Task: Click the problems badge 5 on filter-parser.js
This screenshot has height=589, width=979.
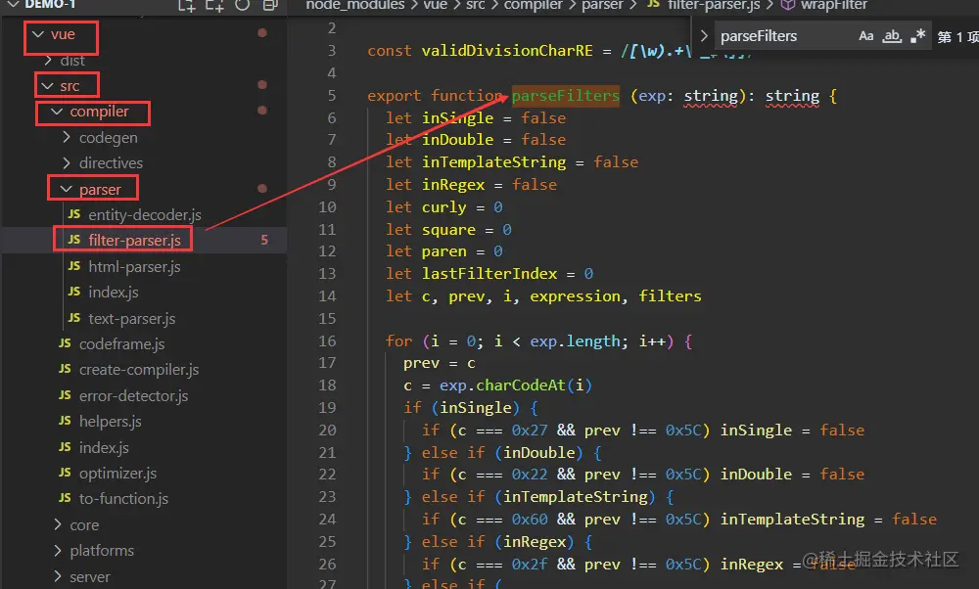Action: pos(264,240)
